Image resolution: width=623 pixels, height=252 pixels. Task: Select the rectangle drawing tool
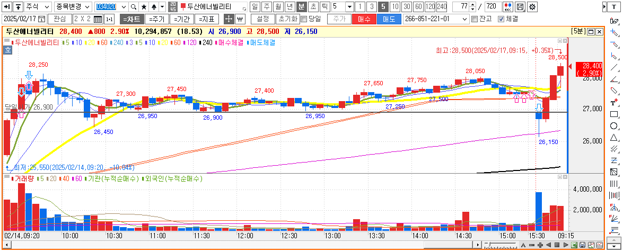click(x=615, y=115)
